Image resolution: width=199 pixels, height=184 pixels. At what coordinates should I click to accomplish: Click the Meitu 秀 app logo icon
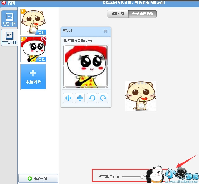coord(4,3)
